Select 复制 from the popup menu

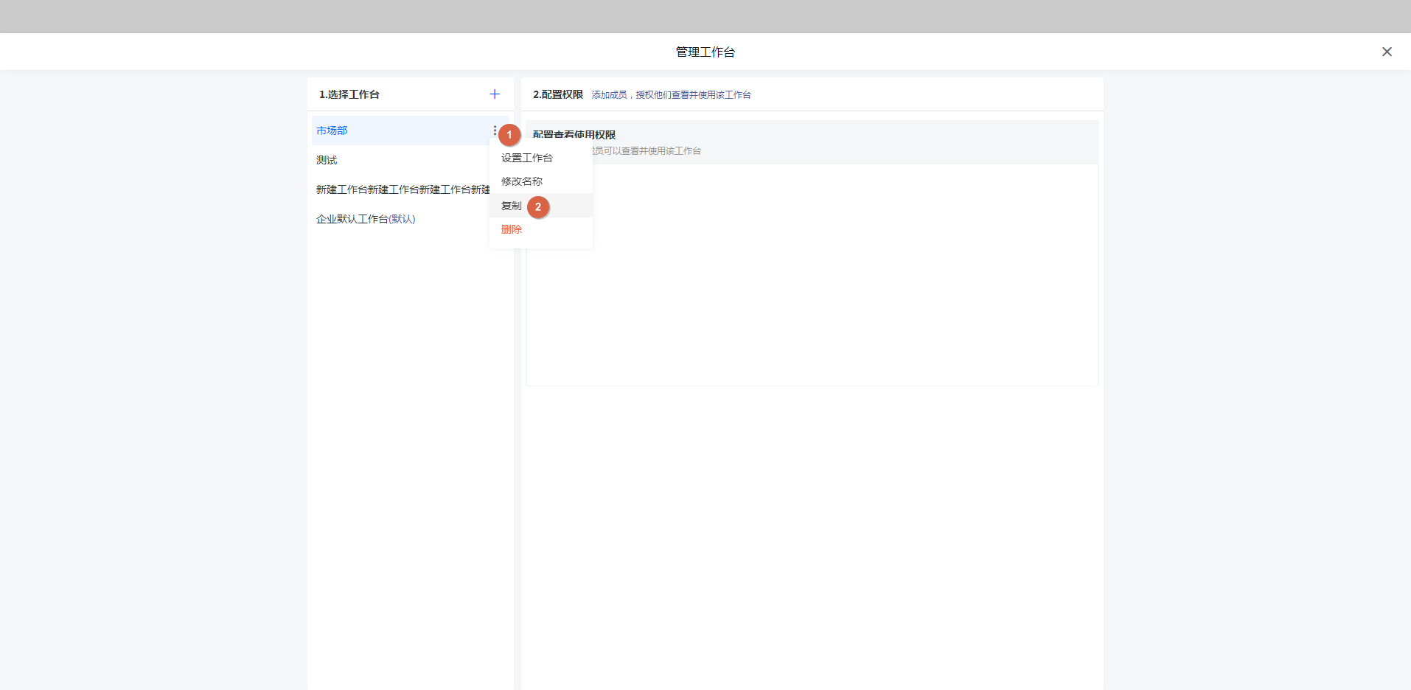point(511,206)
